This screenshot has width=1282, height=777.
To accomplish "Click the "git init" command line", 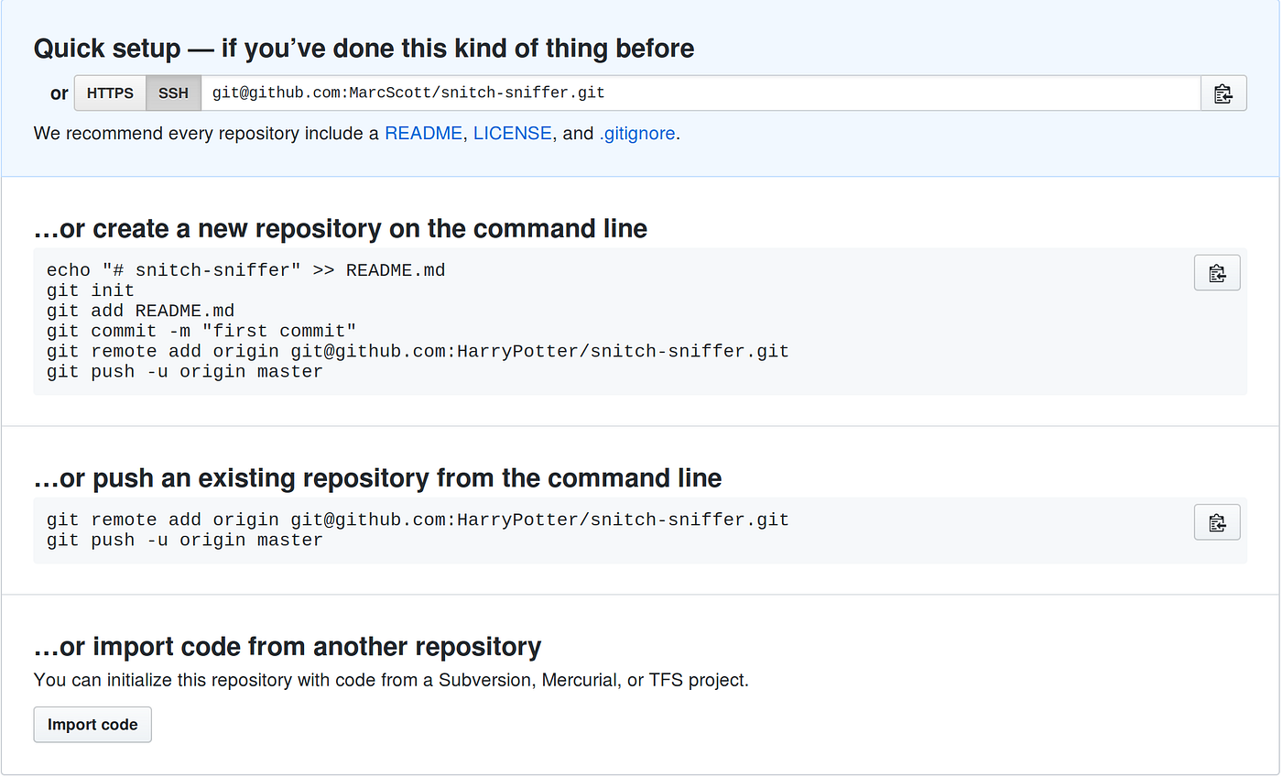I will coord(91,290).
